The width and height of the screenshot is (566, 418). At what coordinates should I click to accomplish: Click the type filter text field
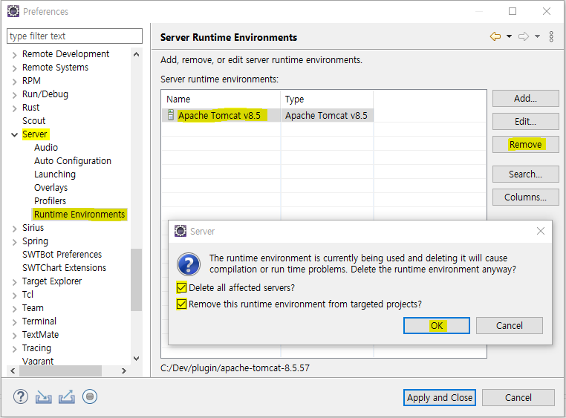tap(74, 36)
